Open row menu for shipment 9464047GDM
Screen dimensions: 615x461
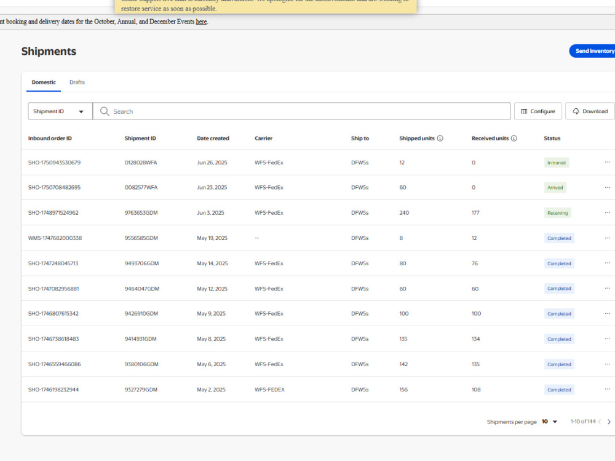[607, 288]
